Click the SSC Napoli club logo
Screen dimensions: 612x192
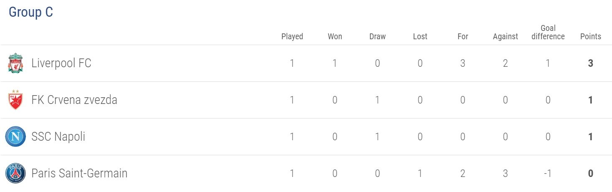15,137
